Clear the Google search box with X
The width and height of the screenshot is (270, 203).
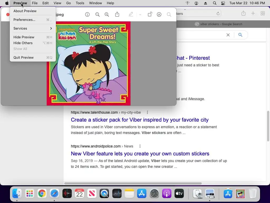228,35
